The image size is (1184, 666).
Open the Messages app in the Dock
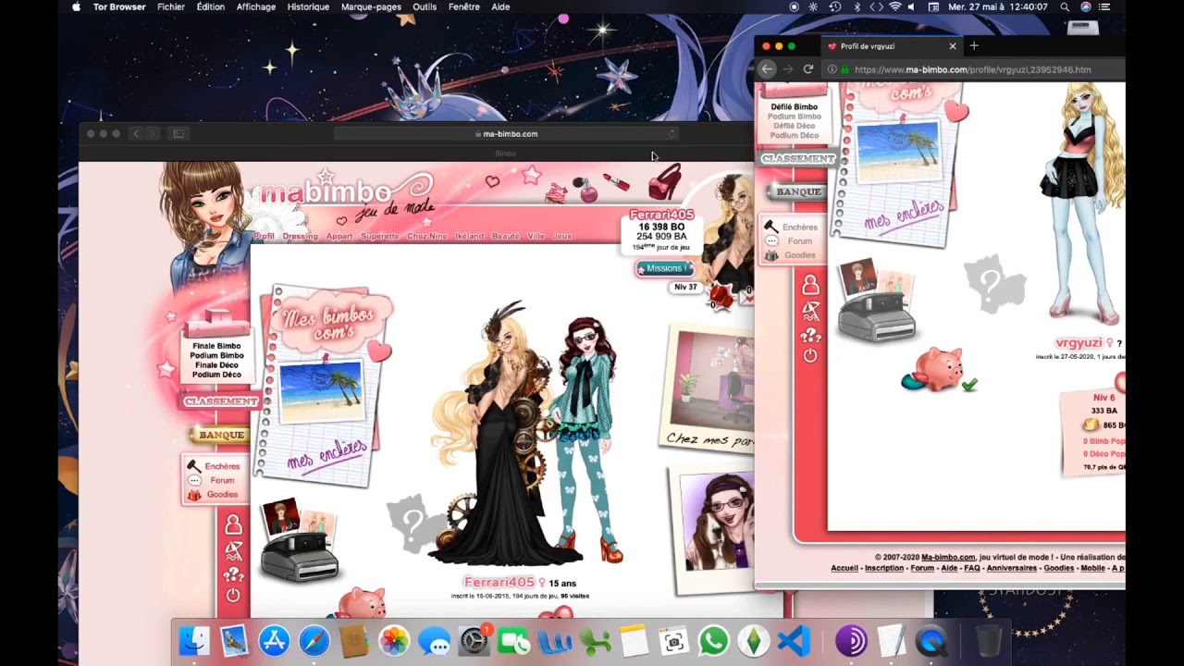coord(434,641)
